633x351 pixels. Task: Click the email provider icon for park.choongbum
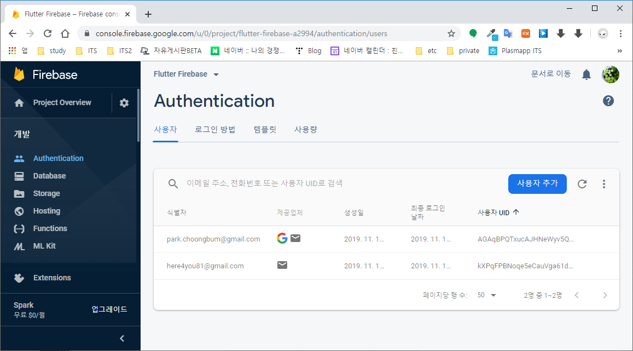pyautogui.click(x=295, y=238)
